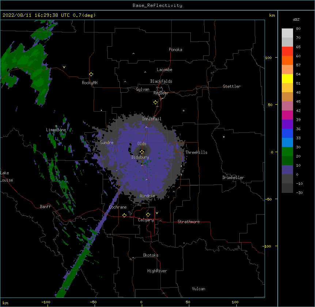Click the HighRiver city label
Image resolution: width=315 pixels, height=307 pixels.
pos(157,271)
